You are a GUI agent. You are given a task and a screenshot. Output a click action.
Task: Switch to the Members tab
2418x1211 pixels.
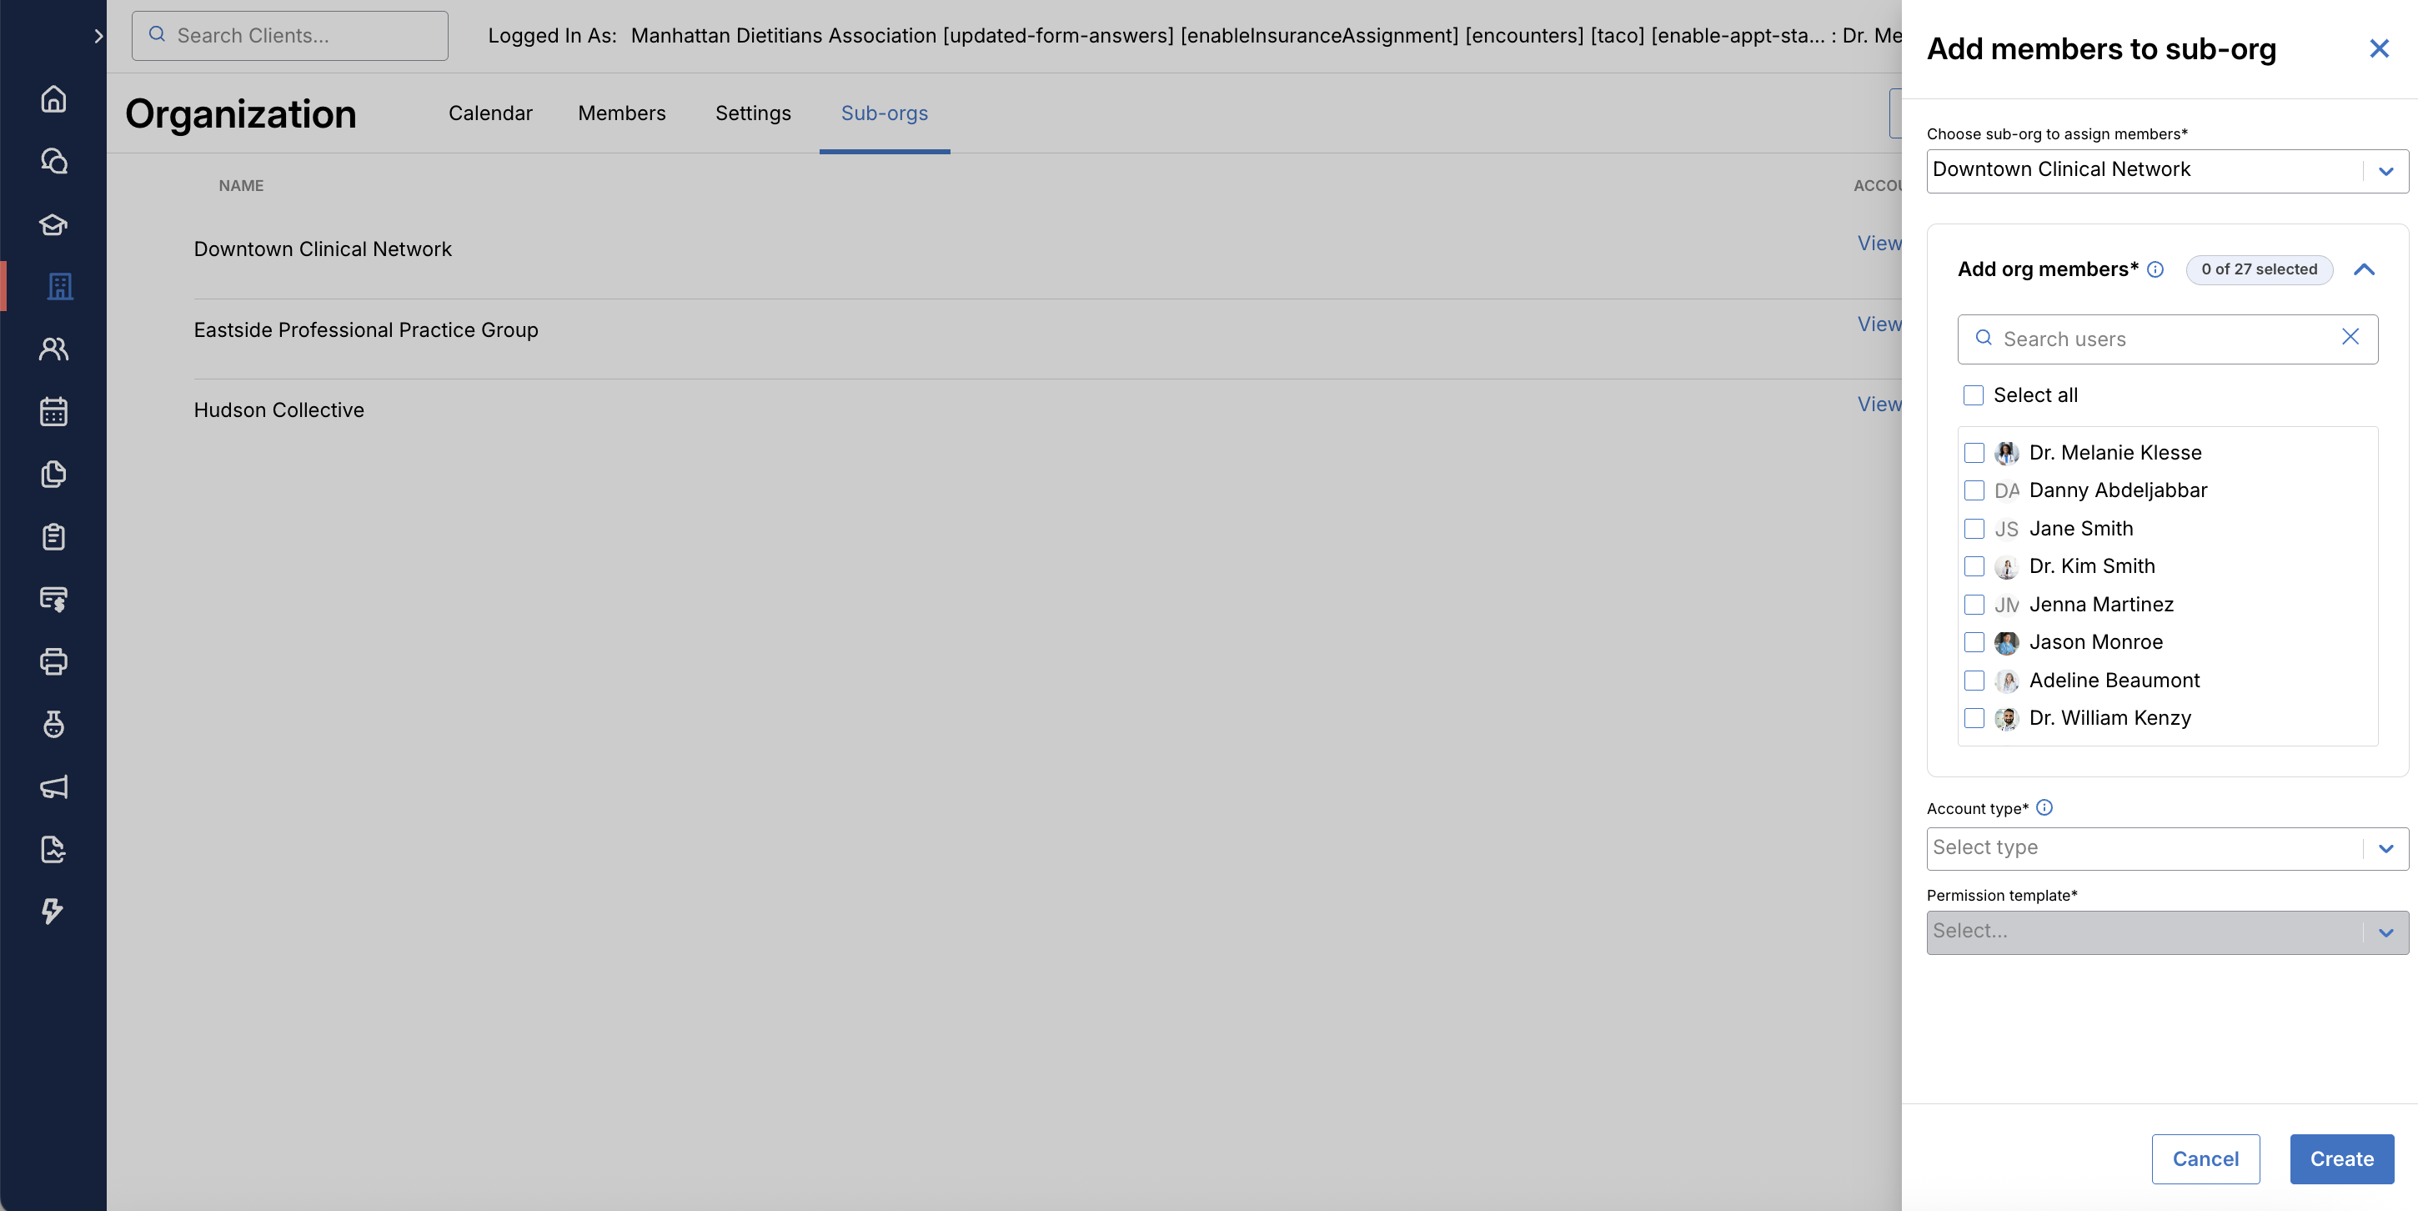pos(621,113)
